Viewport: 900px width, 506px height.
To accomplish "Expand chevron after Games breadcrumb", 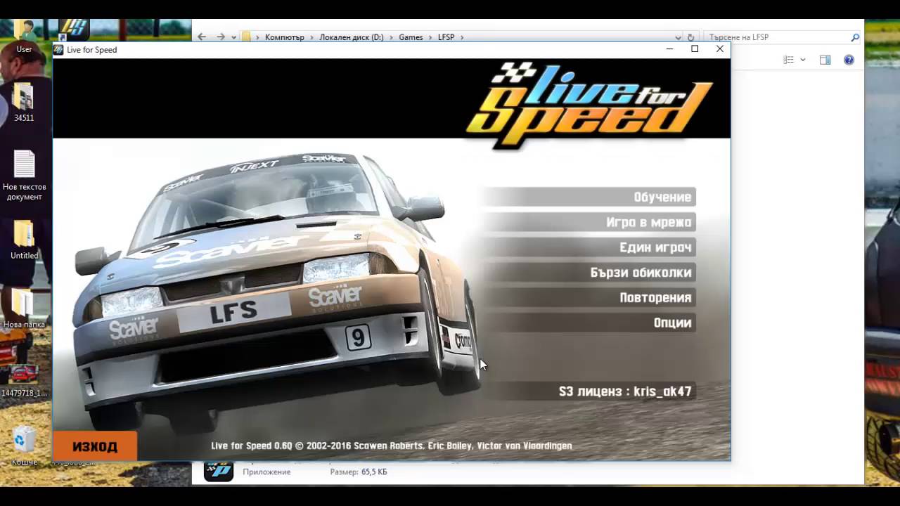I will [430, 37].
